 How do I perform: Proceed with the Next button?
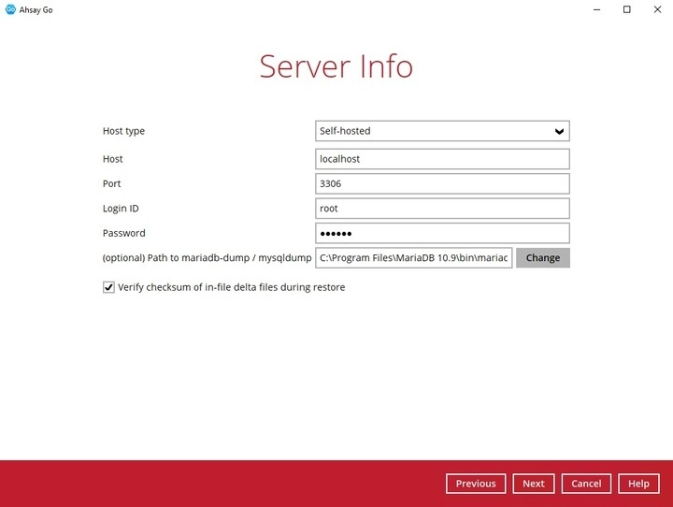pos(534,484)
